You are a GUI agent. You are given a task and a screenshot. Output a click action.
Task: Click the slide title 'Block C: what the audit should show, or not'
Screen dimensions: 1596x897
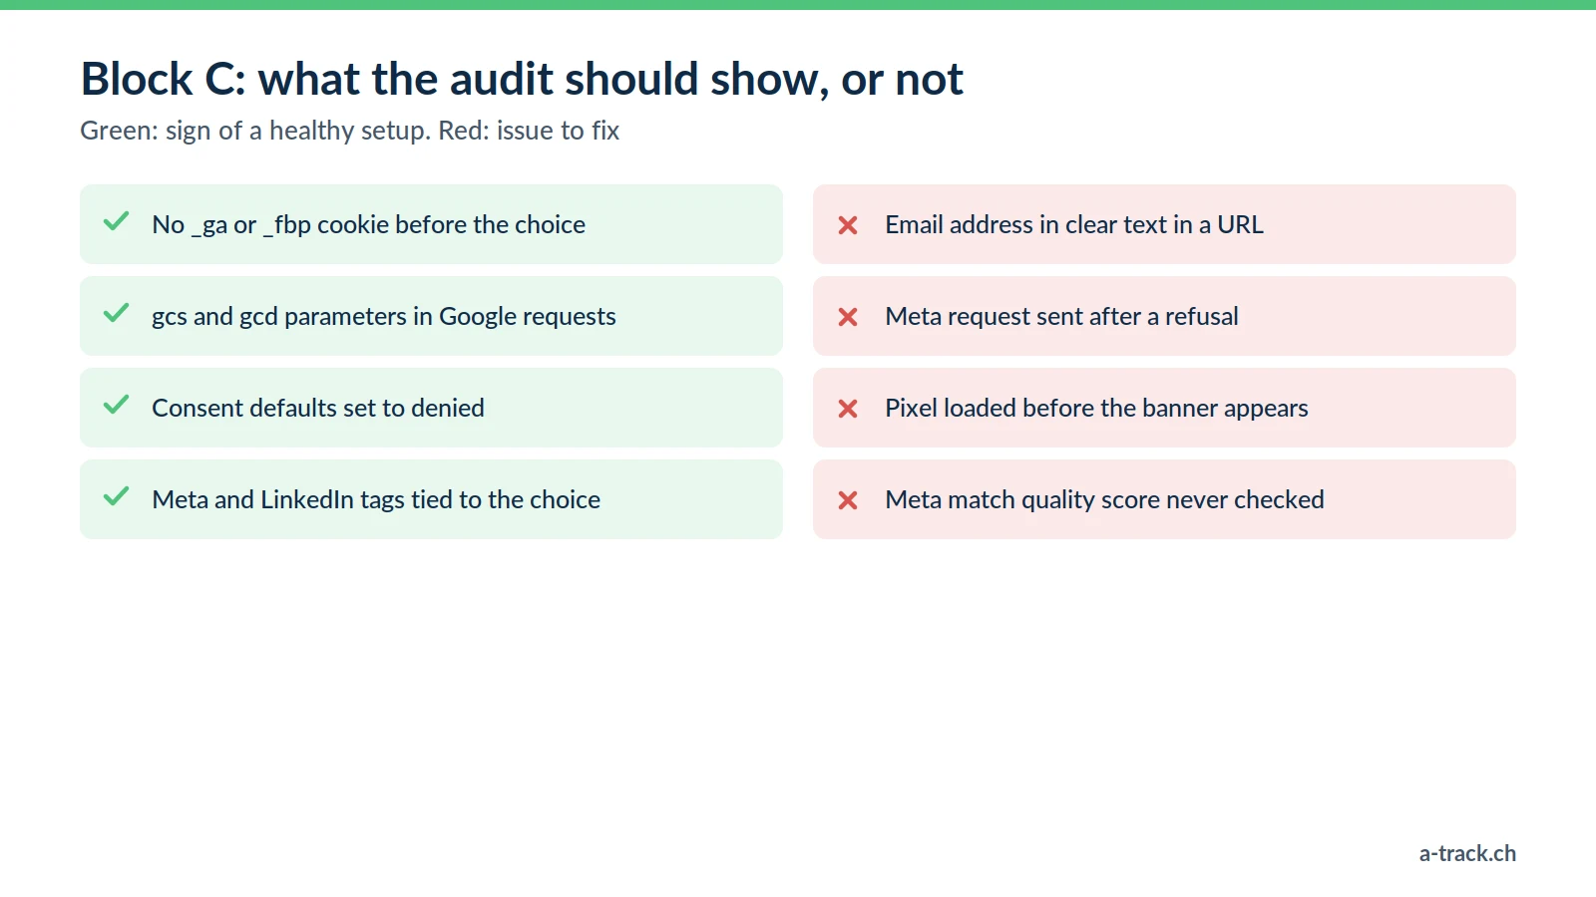click(x=522, y=79)
